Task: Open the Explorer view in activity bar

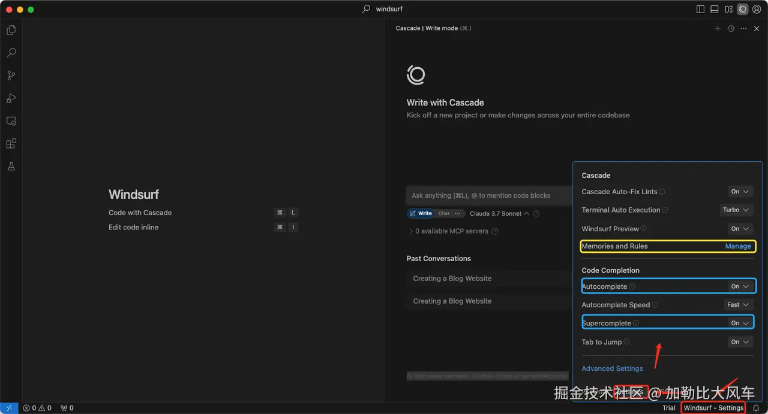Action: (x=11, y=30)
